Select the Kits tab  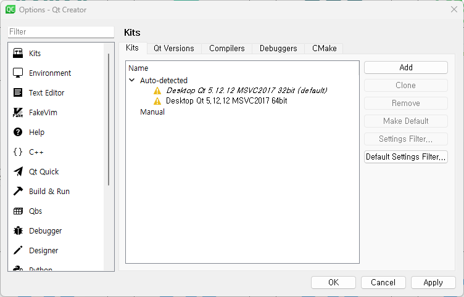tap(132, 48)
